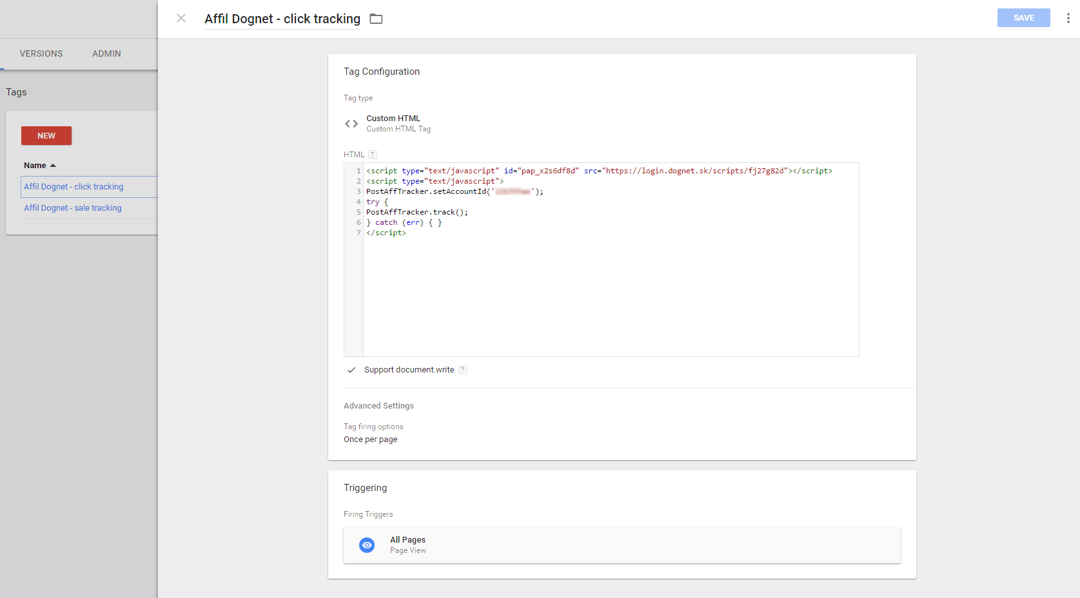Switch to the Versions tab
Image resolution: width=1080 pixels, height=598 pixels.
pyautogui.click(x=41, y=53)
